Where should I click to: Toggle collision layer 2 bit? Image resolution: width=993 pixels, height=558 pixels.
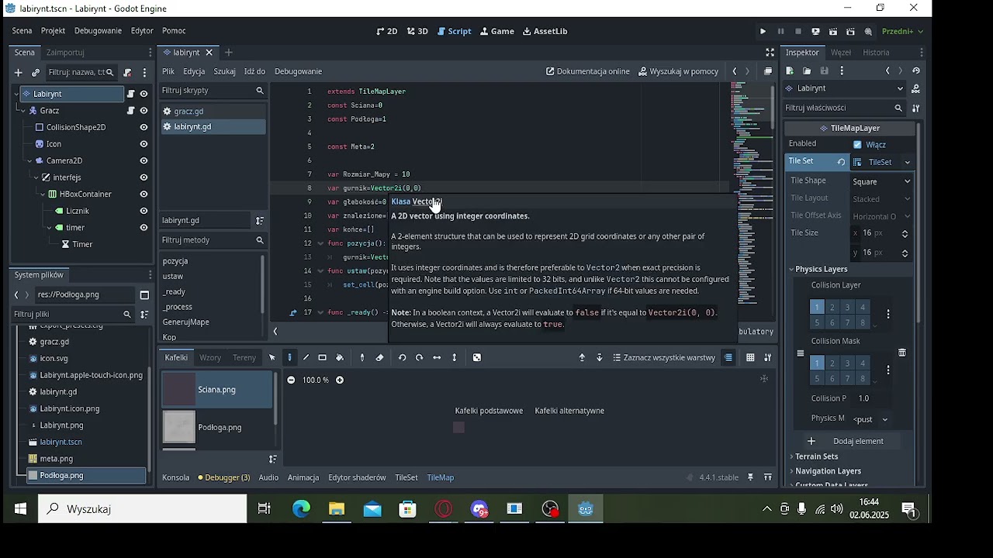tap(832, 308)
